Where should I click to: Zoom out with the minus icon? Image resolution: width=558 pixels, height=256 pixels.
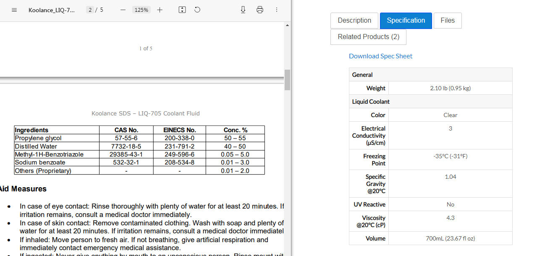123,10
